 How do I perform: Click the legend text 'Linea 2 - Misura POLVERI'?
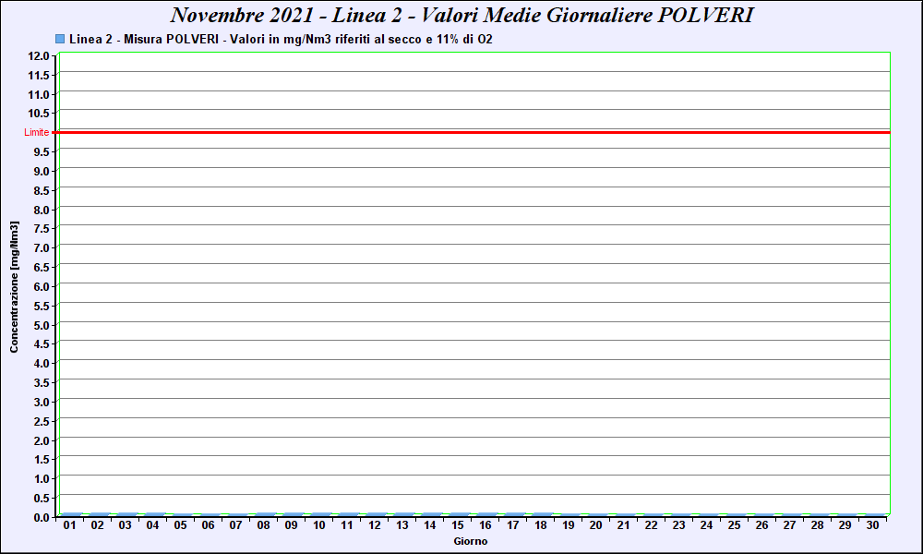pyautogui.click(x=144, y=40)
